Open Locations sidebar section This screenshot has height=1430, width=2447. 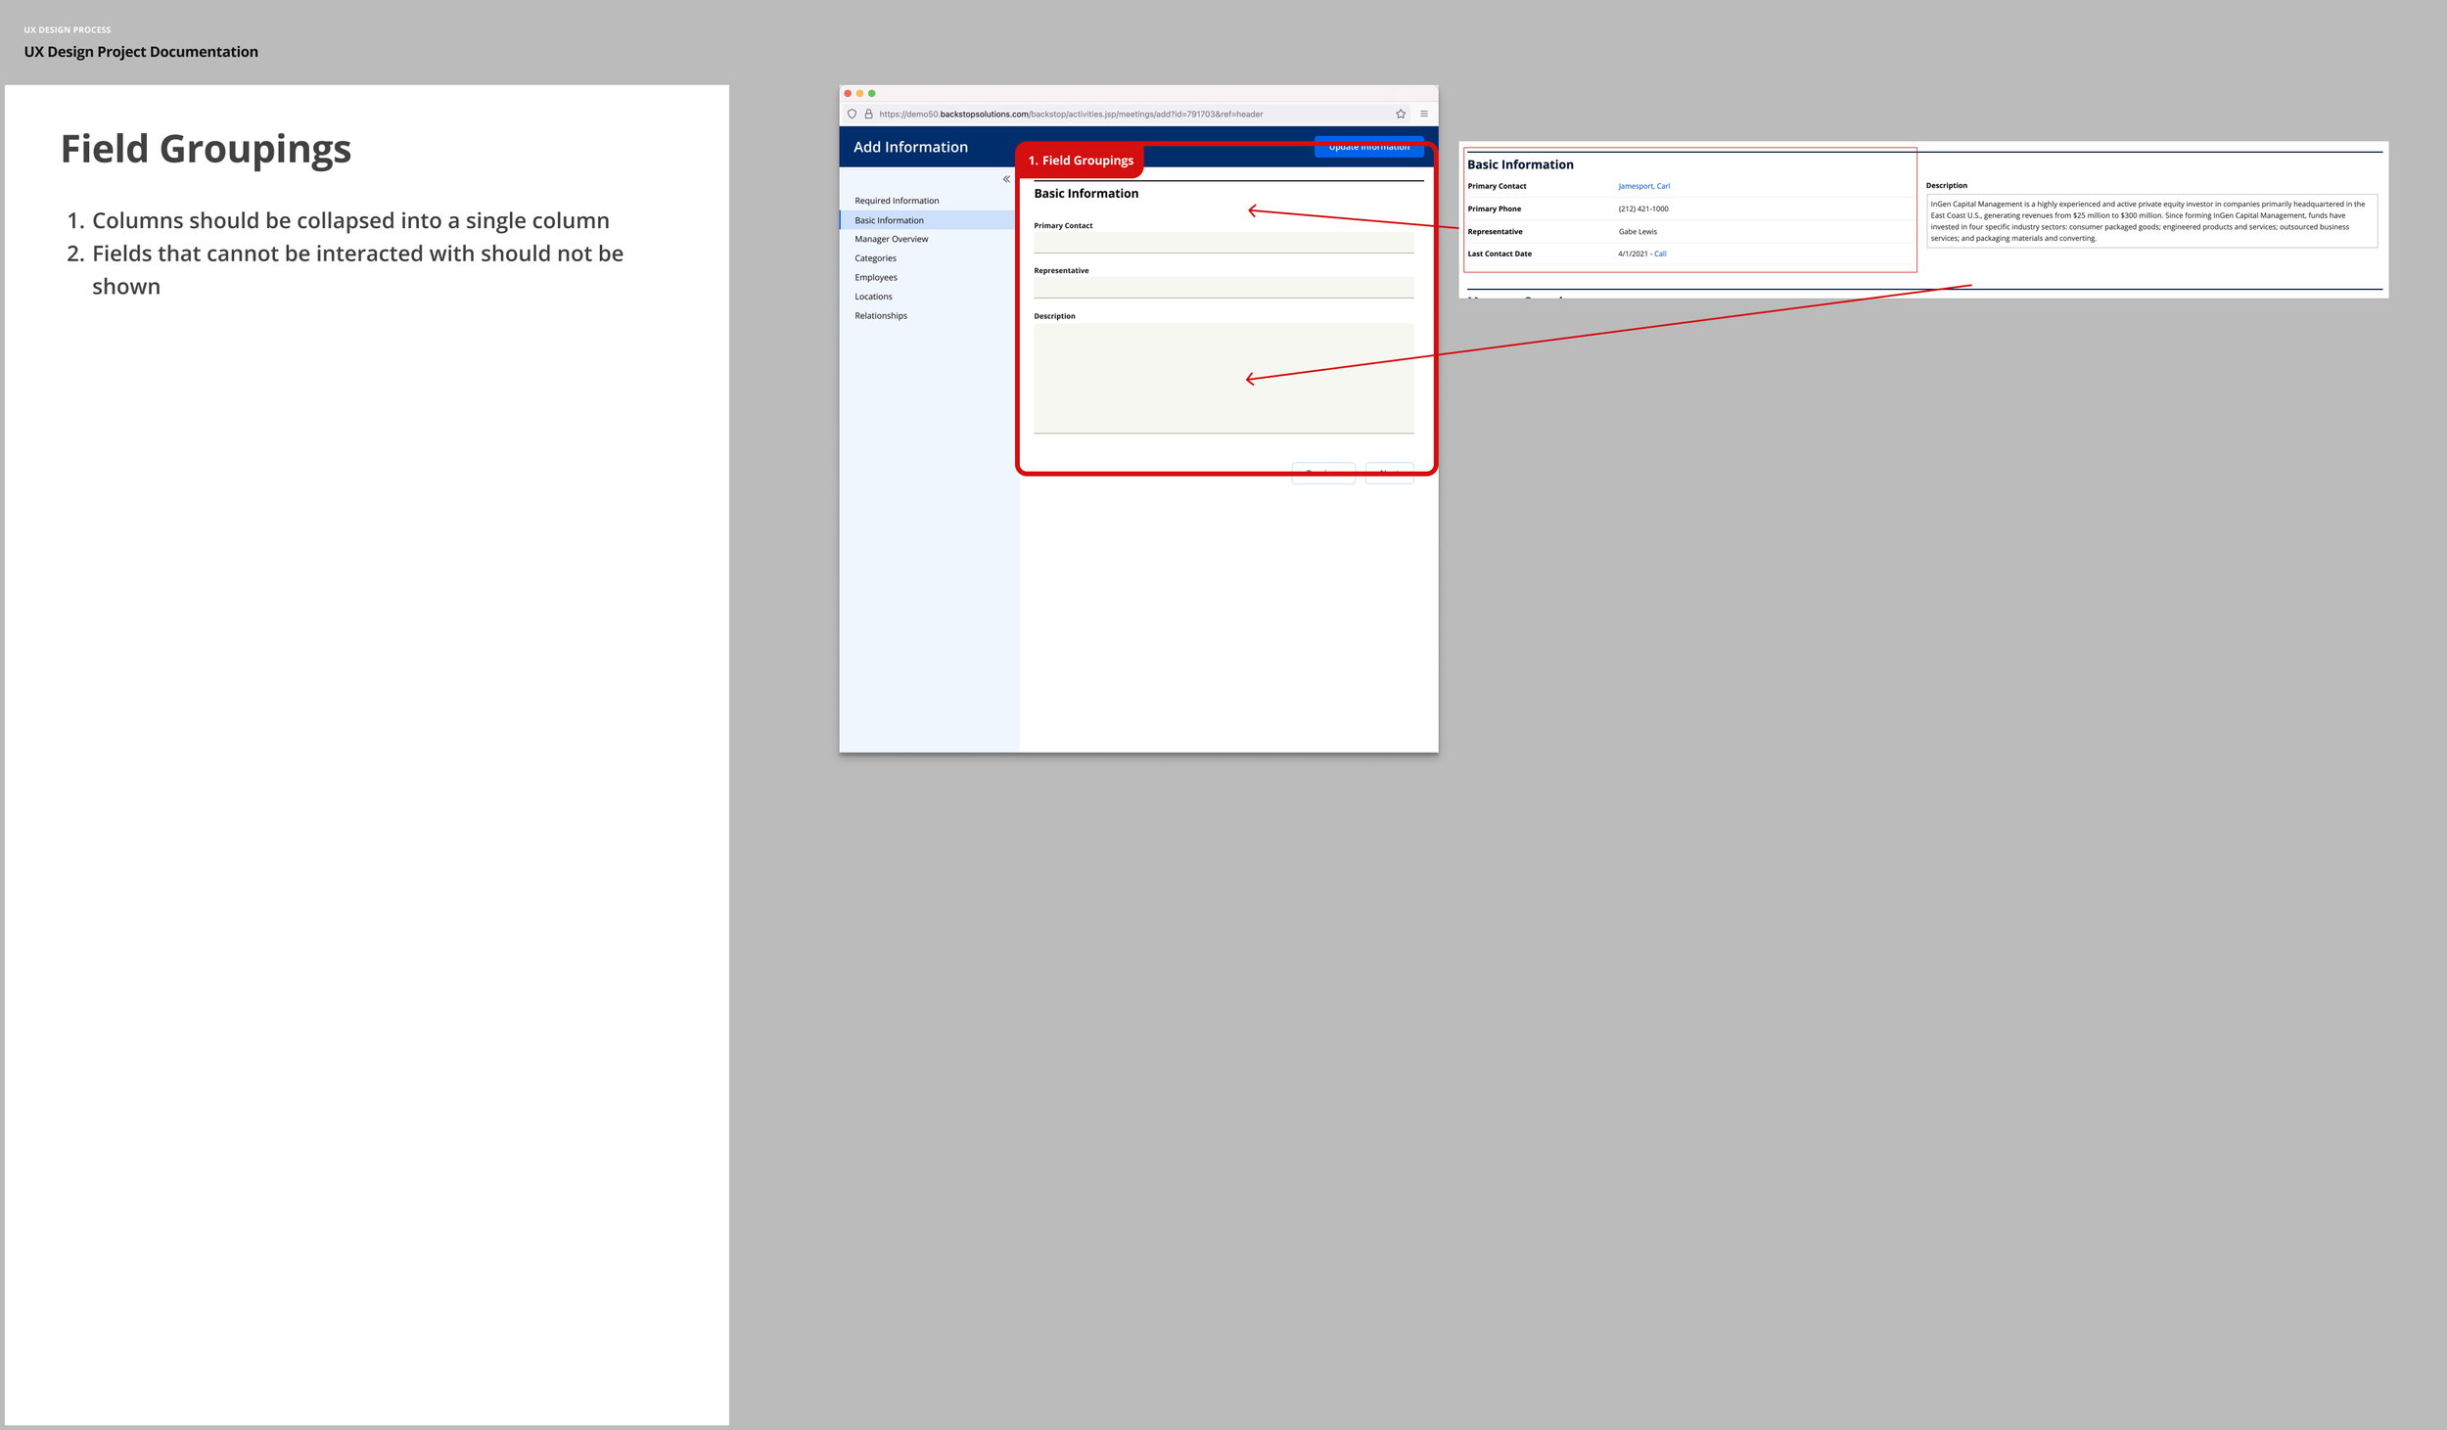[x=873, y=297]
